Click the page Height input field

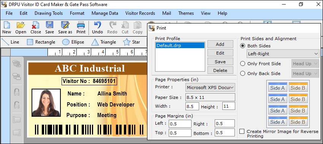pos(229,106)
